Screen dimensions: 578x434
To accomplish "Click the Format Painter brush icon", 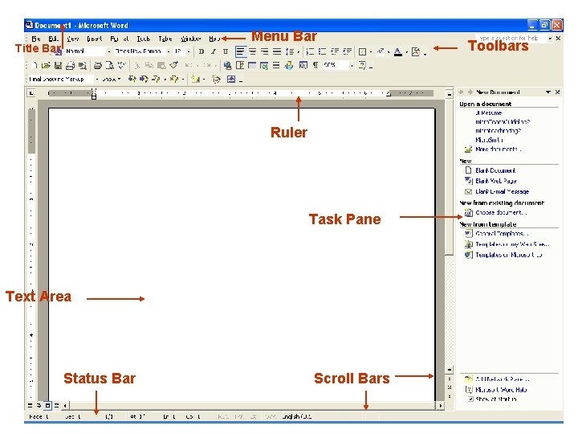I will pyautogui.click(x=173, y=65).
